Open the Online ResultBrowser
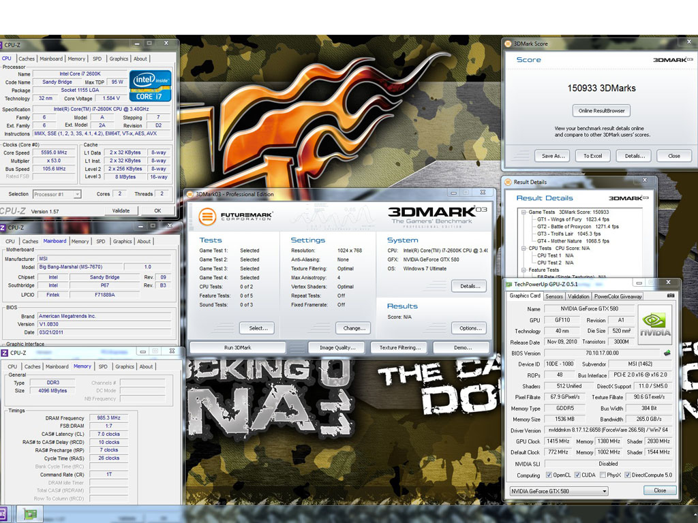 pos(601,111)
